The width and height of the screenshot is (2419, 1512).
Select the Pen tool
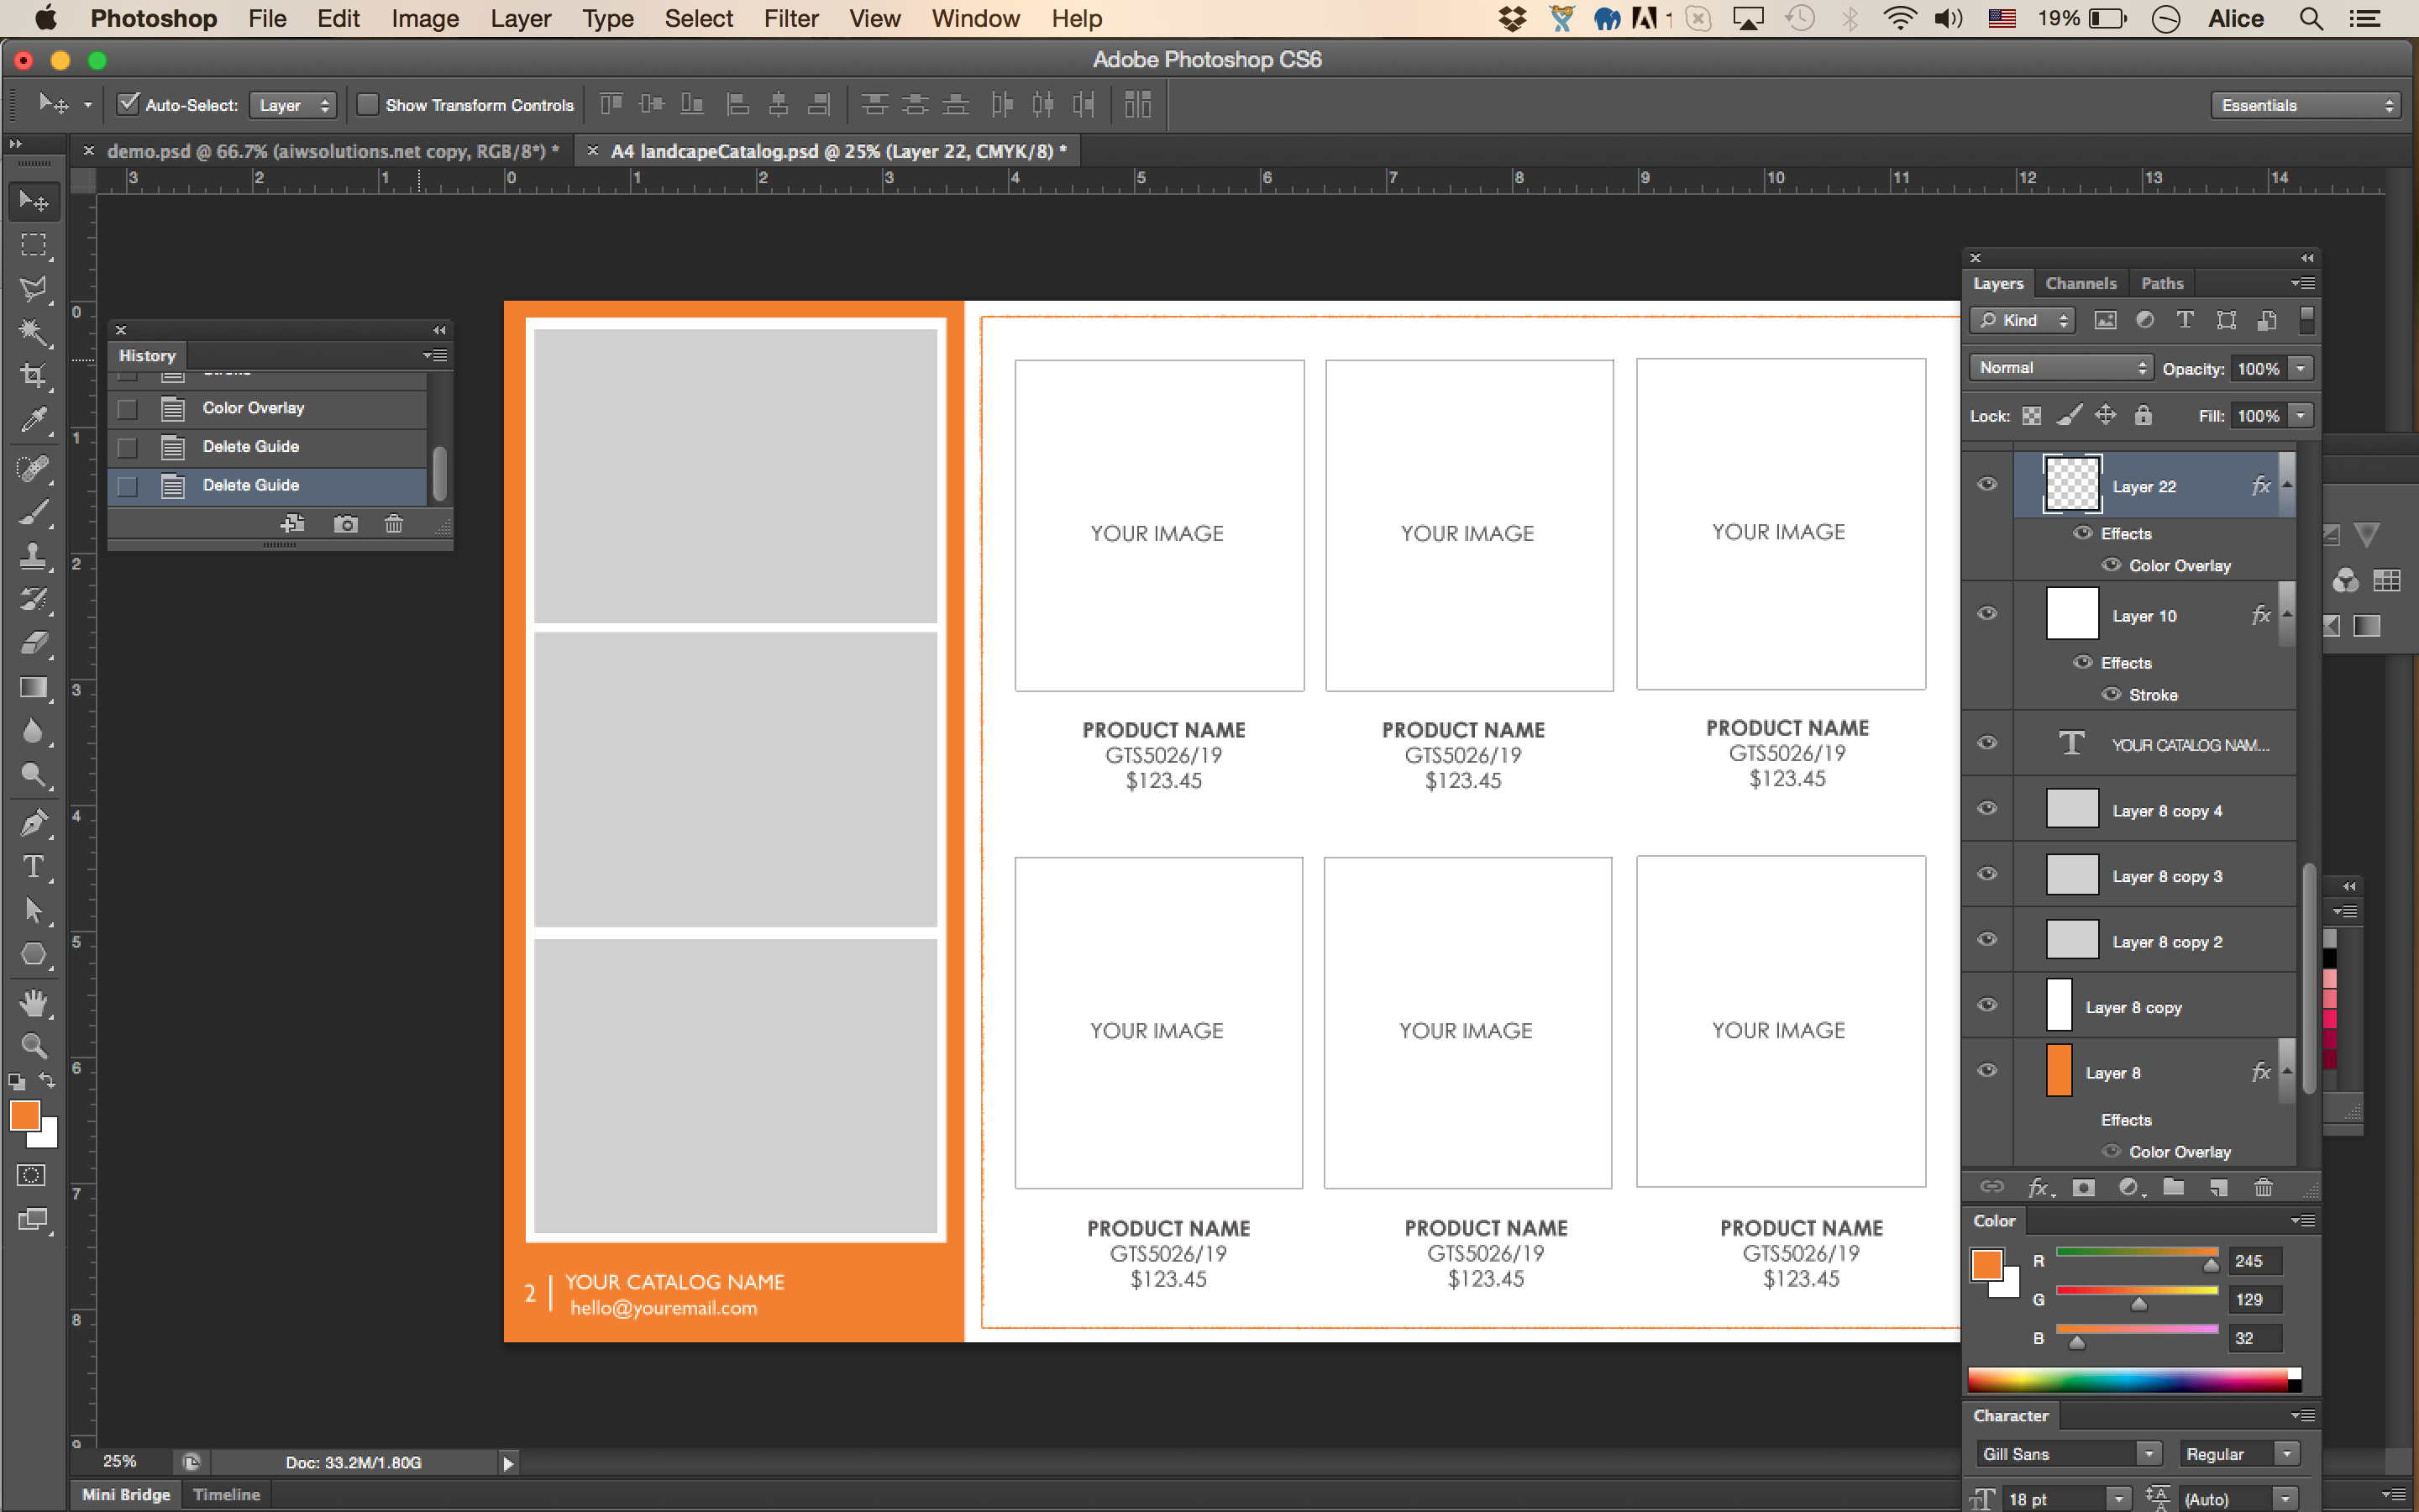tap(34, 823)
